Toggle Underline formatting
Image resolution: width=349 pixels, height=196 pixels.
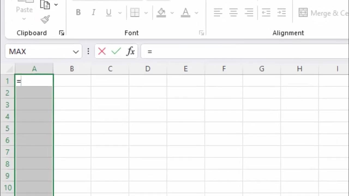[x=109, y=13]
